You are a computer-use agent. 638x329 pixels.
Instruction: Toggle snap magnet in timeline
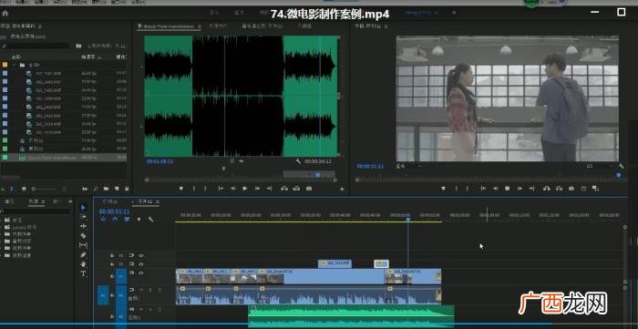tap(115, 220)
